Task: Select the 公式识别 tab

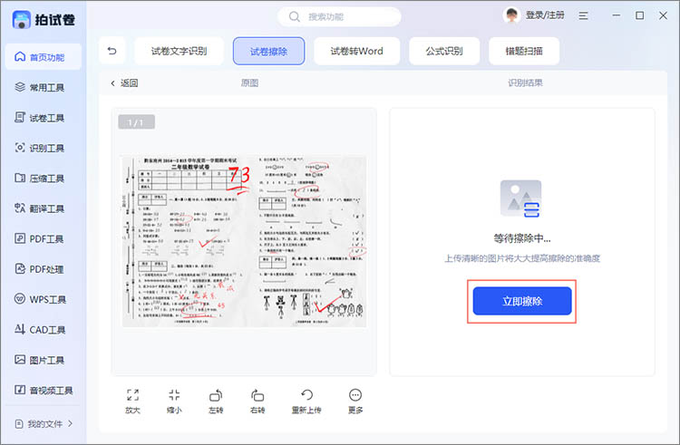Action: (443, 51)
